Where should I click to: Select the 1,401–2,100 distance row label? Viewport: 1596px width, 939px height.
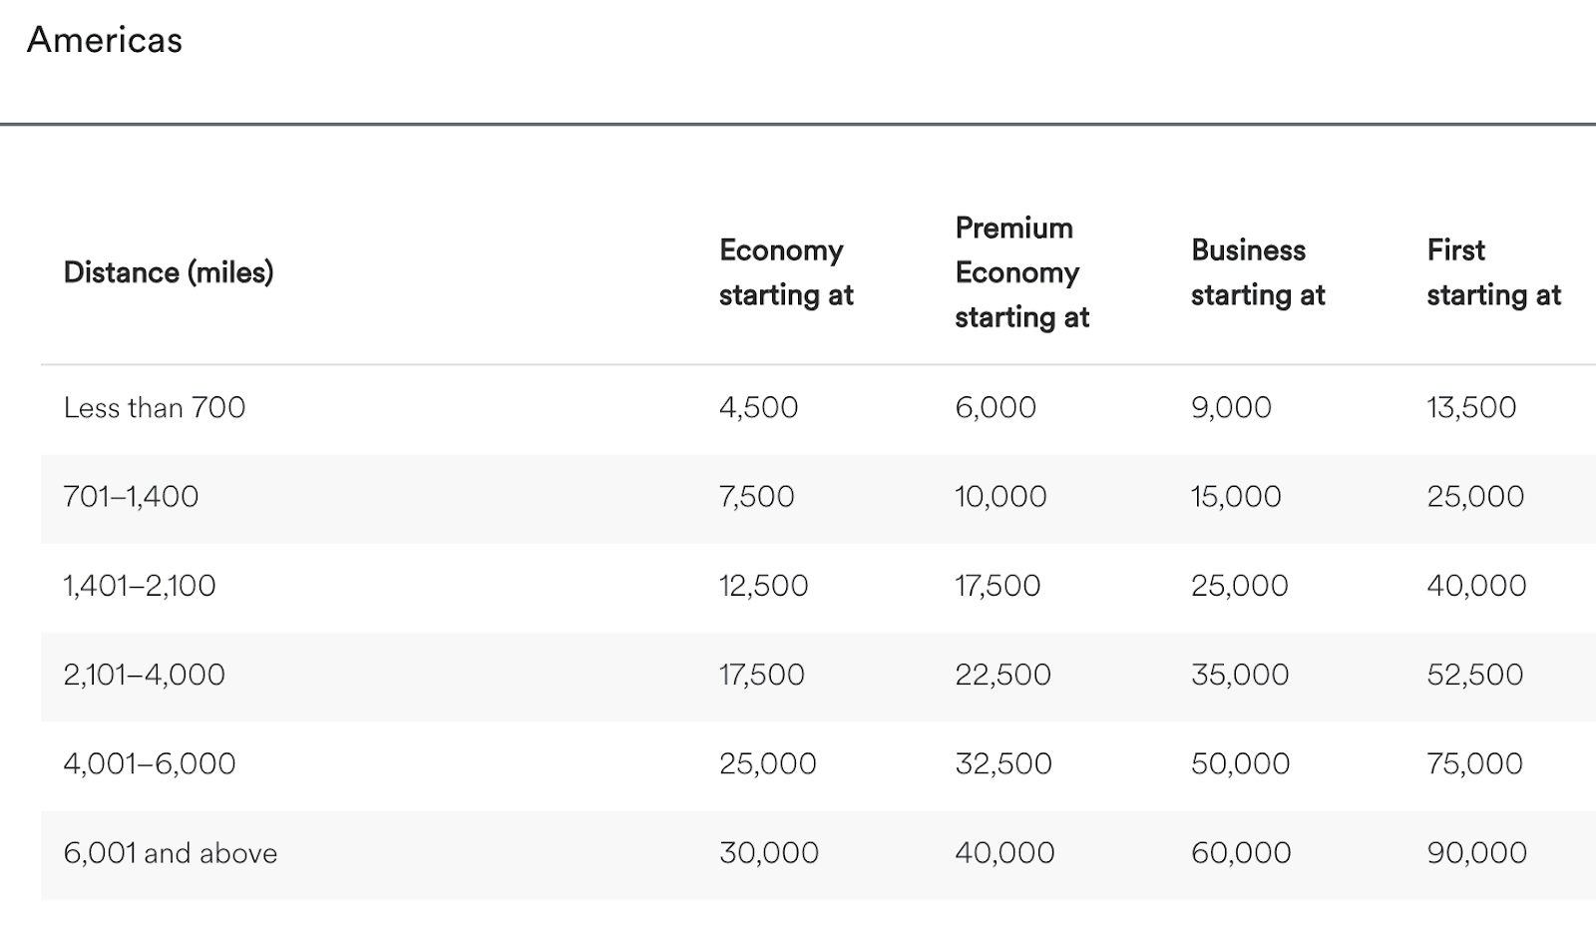(x=140, y=585)
